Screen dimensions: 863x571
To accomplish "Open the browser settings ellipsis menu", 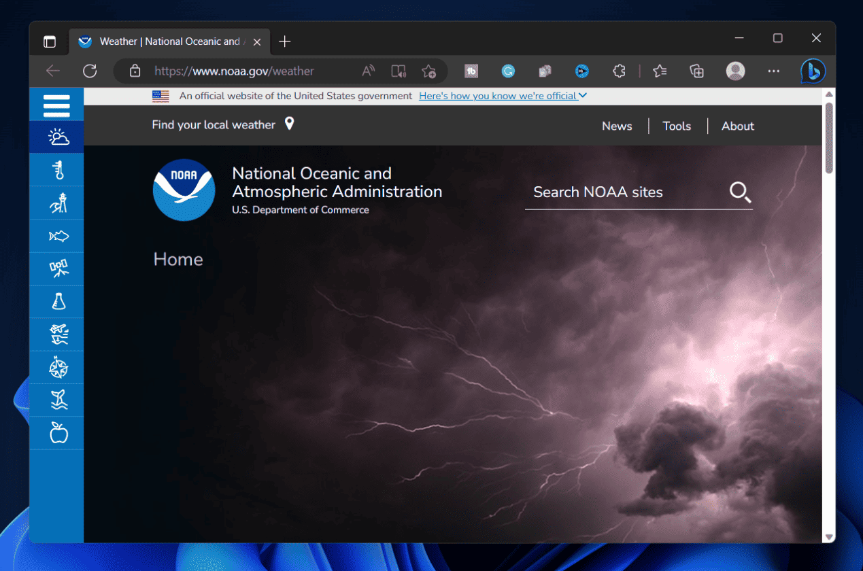I will point(774,71).
